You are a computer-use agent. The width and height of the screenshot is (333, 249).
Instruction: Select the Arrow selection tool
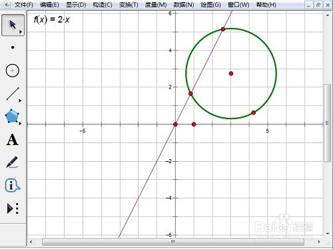click(13, 25)
